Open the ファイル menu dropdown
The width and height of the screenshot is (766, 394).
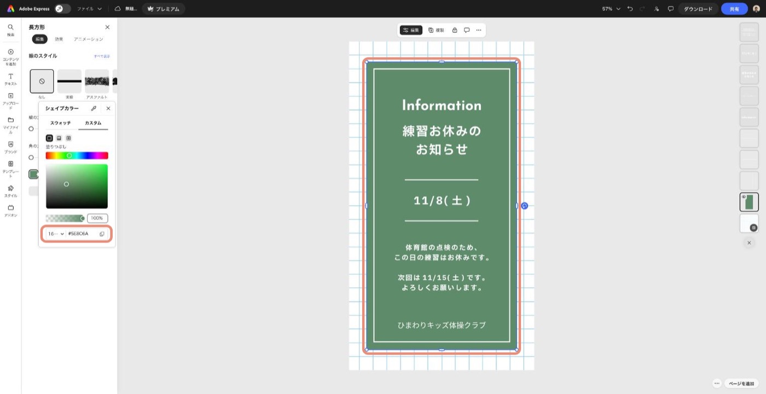pos(89,9)
